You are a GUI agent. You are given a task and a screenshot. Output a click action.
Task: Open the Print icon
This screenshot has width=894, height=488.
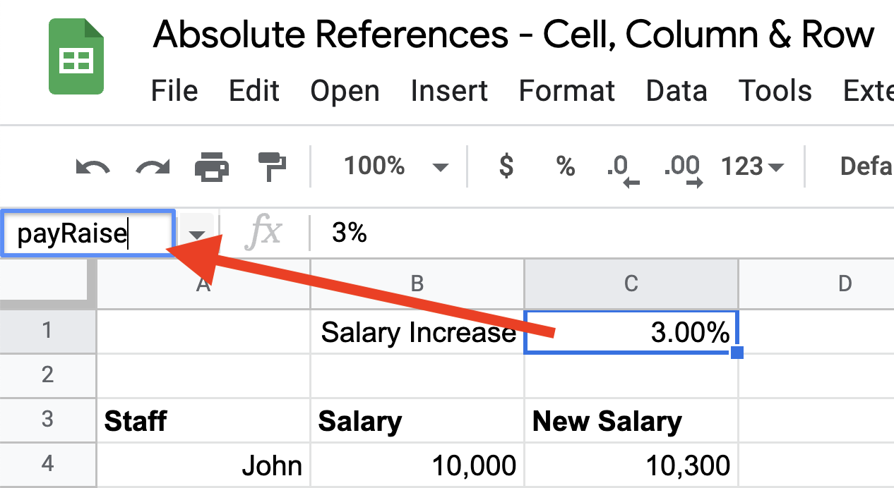(212, 166)
